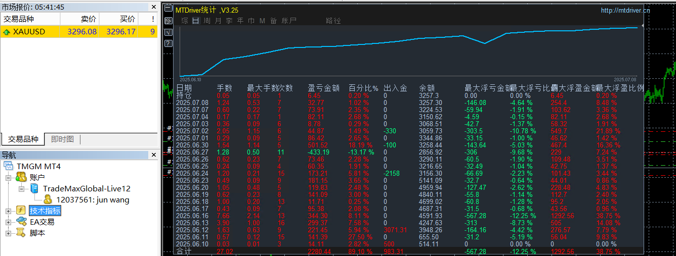Click the 日期 column heading
Screen dimensions: 676x256
click(184, 88)
